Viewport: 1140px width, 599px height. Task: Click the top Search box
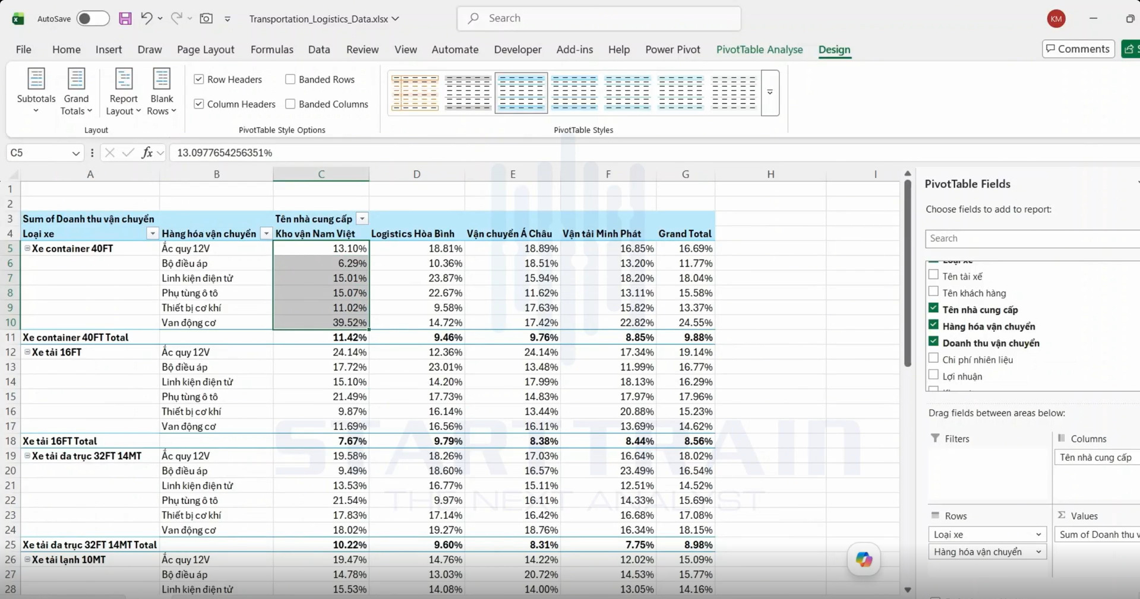(599, 18)
